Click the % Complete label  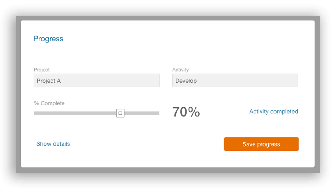pos(49,103)
